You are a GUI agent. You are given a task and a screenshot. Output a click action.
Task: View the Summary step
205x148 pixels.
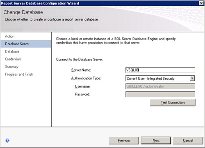[x=11, y=67]
